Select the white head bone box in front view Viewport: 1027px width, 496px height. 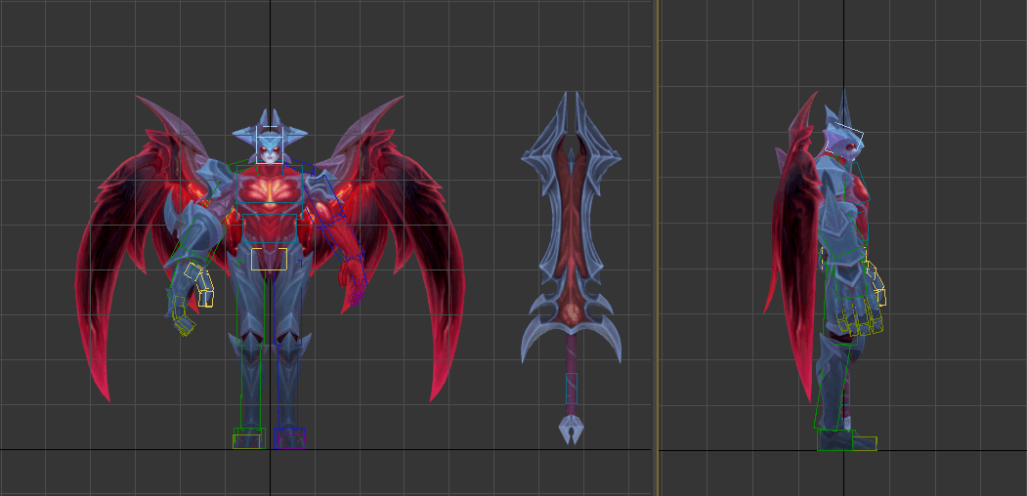pyautogui.click(x=269, y=145)
